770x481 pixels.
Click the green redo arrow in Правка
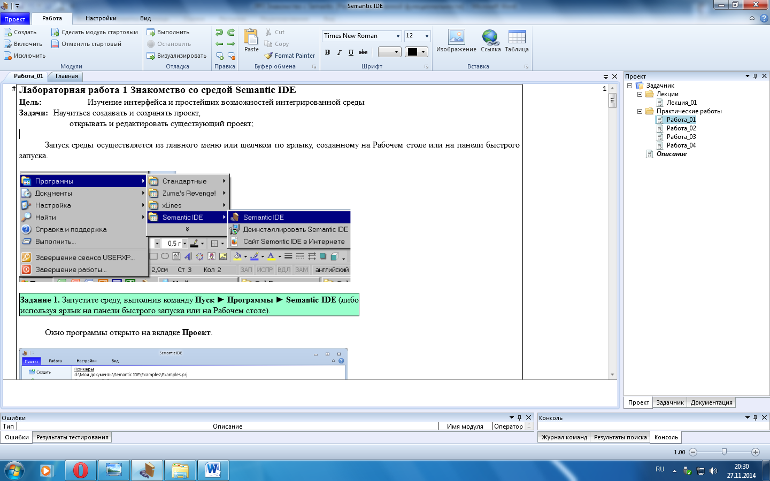tap(231, 33)
